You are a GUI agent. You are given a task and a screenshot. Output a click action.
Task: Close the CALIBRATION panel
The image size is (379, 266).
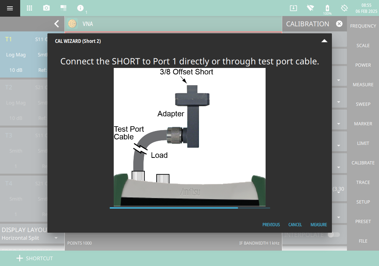pyautogui.click(x=339, y=24)
